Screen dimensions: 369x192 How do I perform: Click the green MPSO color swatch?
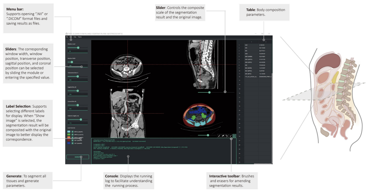pyautogui.click(x=69, y=135)
